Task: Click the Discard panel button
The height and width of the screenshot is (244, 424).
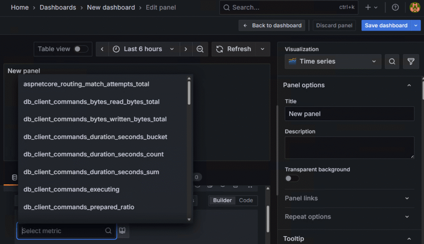Action: coord(334,25)
